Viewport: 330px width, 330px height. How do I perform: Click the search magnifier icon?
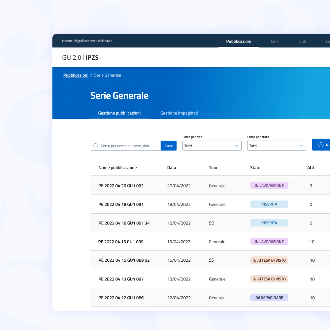(96, 146)
